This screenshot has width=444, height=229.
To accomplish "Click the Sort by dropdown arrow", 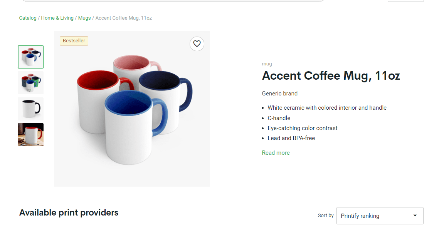I will 415,216.
